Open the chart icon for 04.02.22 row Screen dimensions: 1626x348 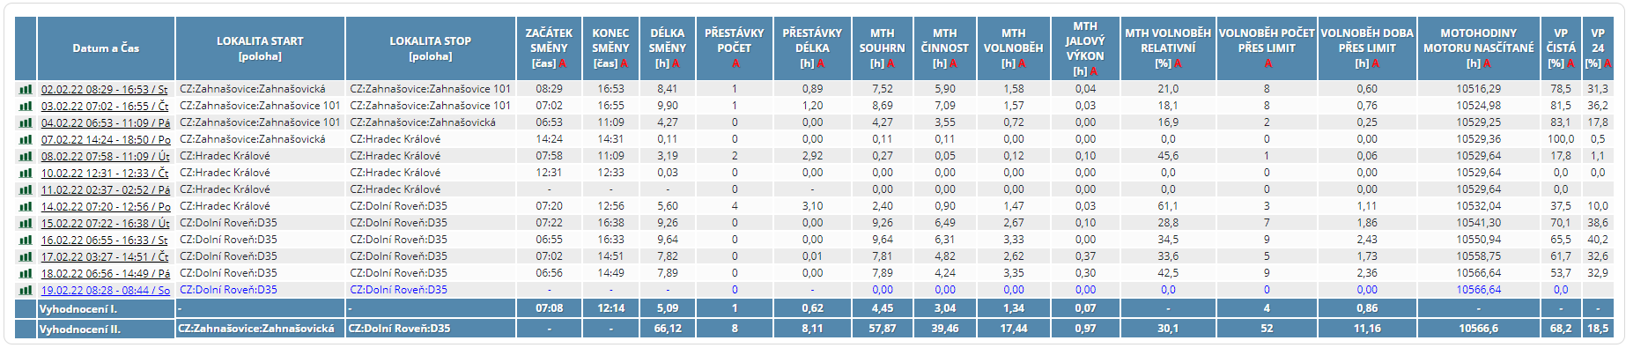[26, 122]
